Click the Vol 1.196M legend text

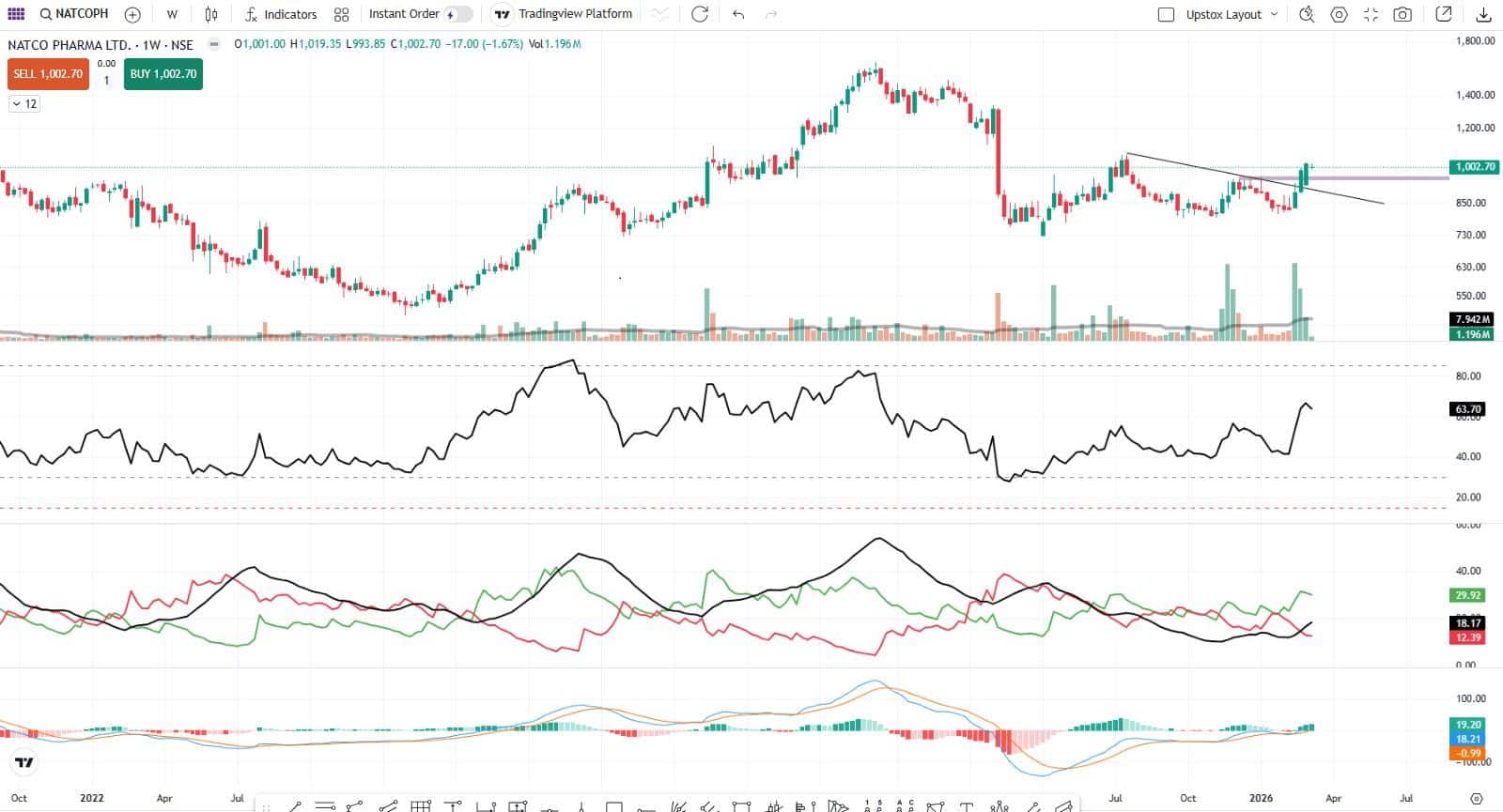click(554, 44)
